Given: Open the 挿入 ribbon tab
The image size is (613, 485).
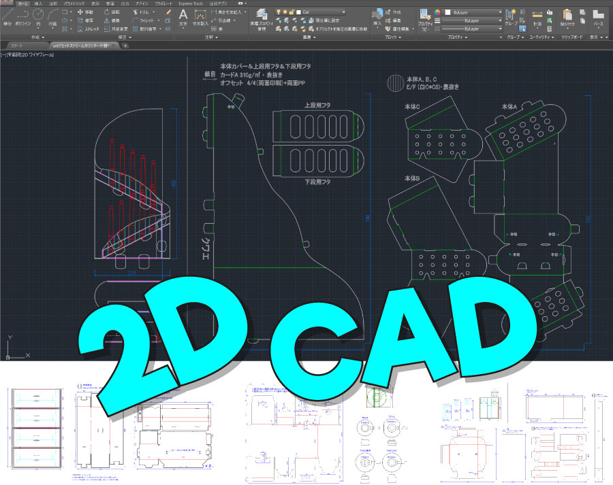Looking at the screenshot, I should [x=37, y=3].
